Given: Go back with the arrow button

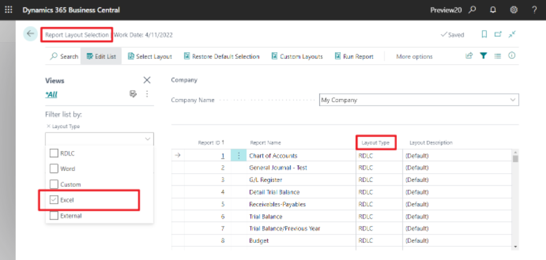Looking at the screenshot, I should (30, 33).
